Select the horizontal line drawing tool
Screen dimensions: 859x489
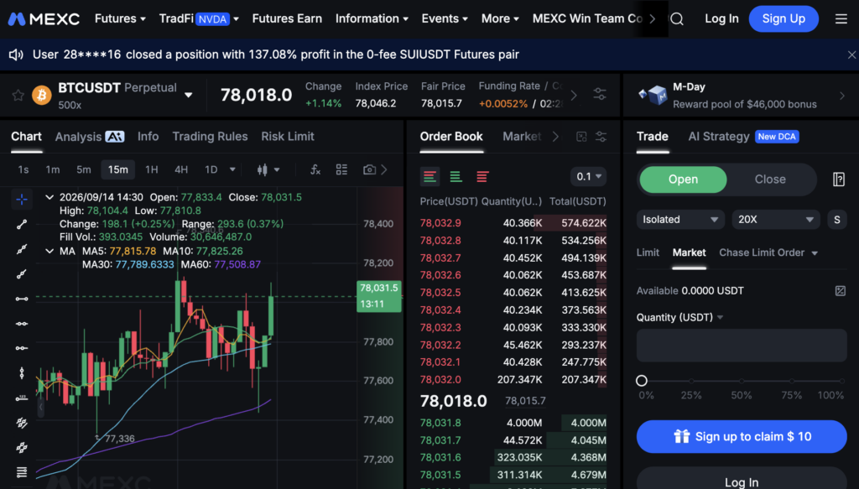(21, 299)
